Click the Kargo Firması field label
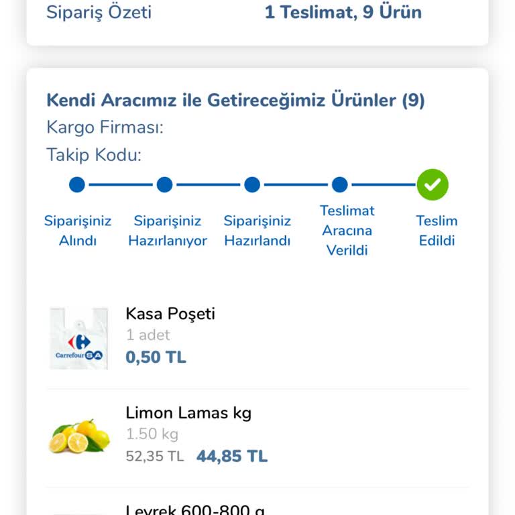Screen dimensions: 515x515 click(105, 127)
